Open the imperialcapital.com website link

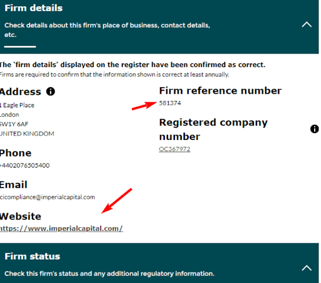[61, 228]
